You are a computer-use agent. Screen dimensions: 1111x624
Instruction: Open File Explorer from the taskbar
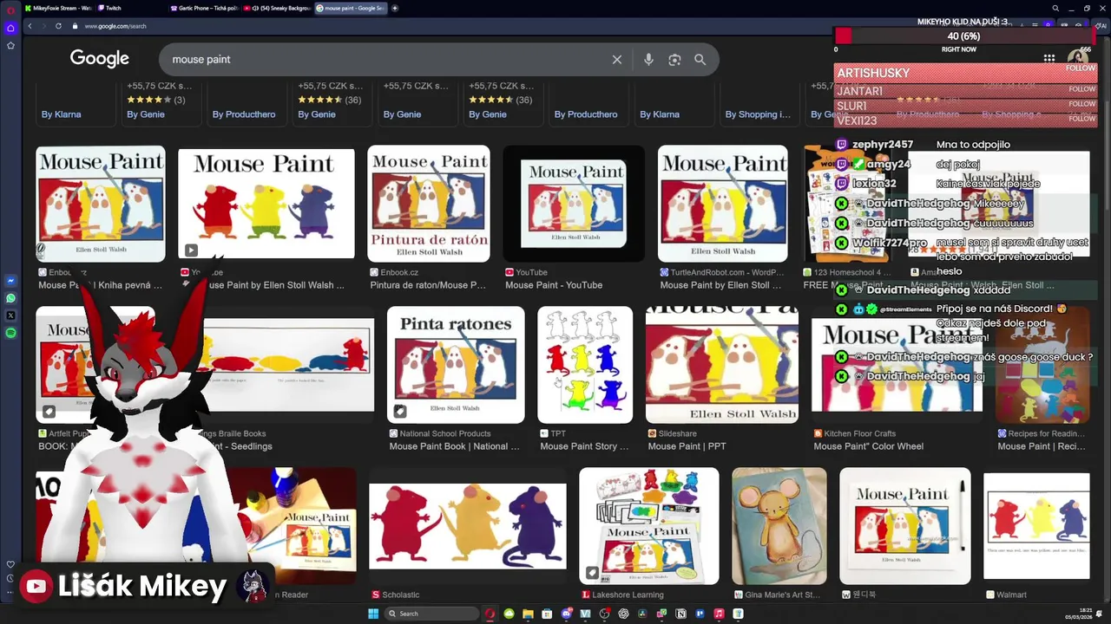[x=528, y=614]
